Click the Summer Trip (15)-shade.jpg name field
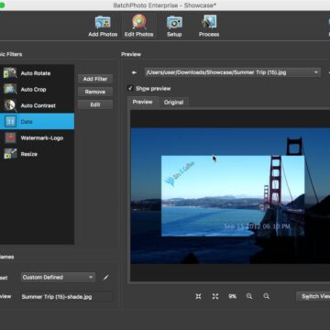 66,297
